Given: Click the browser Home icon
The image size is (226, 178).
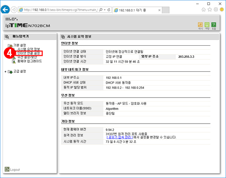Looking at the screenshot, I should coord(203,10).
